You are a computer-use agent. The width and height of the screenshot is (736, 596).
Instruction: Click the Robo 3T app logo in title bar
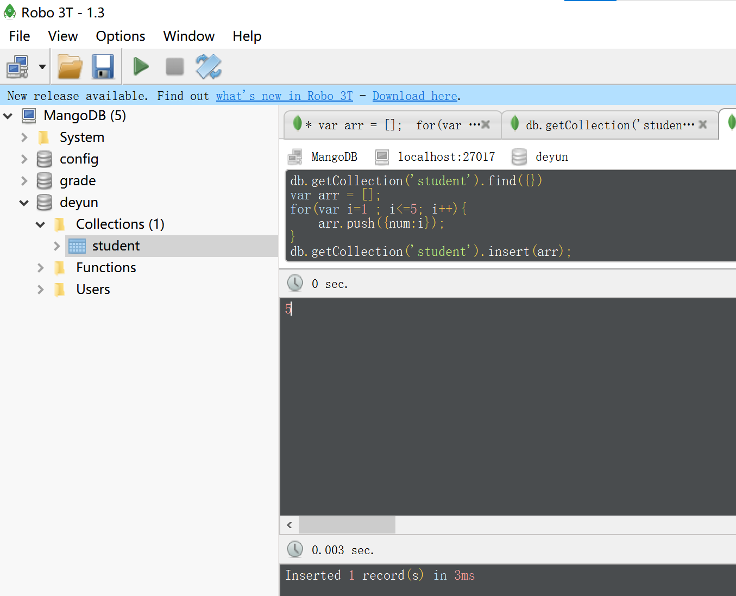tap(10, 11)
